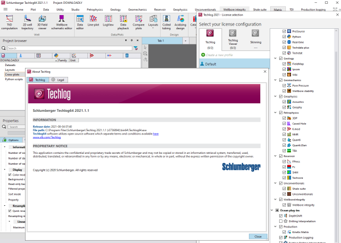Open the Geology ribbon tab
This screenshot has height=243, width=341.
click(x=115, y=9)
